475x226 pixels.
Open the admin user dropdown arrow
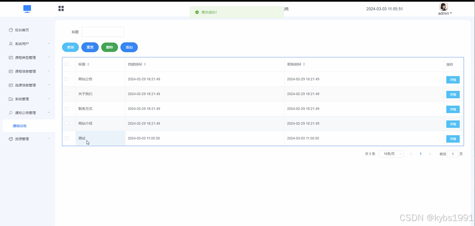tap(451, 13)
